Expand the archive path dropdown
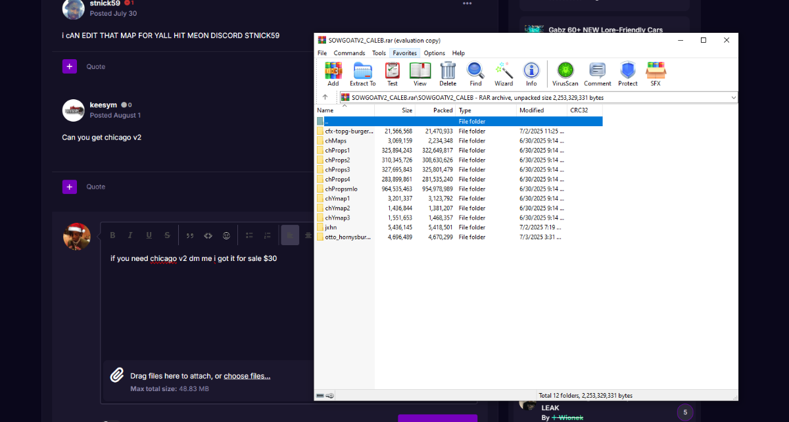The width and height of the screenshot is (789, 422). pos(733,98)
